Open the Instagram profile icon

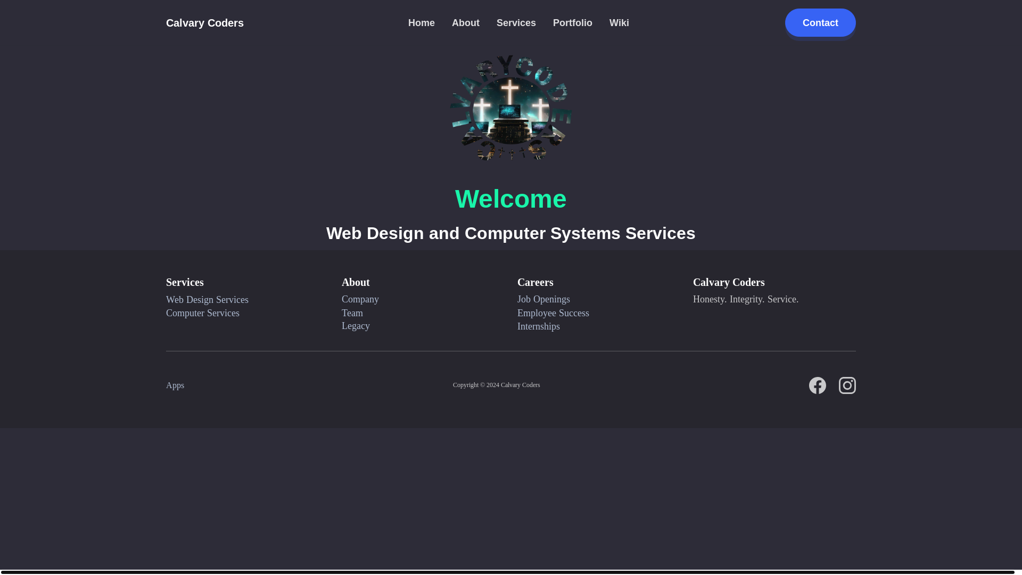[x=847, y=385]
